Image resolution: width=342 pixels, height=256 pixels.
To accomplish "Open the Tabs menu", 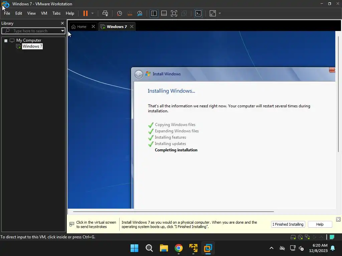I will coord(56,13).
